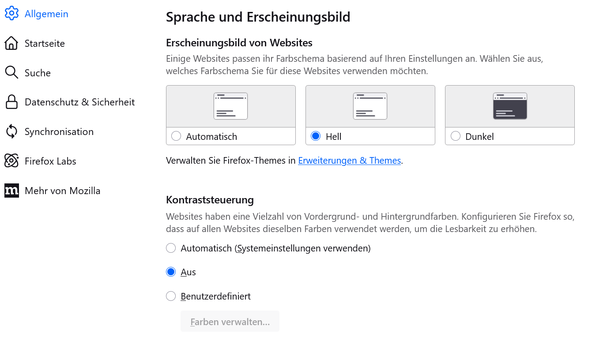Click the Startseite house icon

[11, 43]
